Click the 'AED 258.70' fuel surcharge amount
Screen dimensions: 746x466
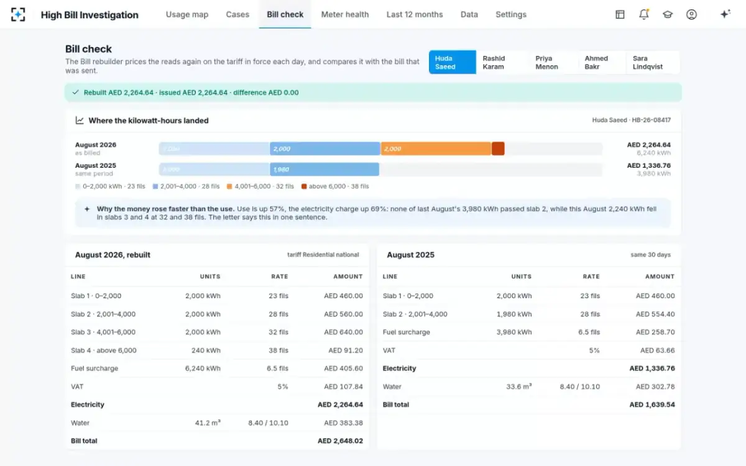[655, 332]
